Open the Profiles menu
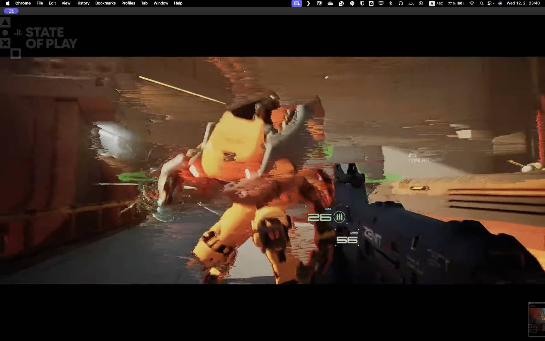This screenshot has height=341, width=545. [128, 3]
